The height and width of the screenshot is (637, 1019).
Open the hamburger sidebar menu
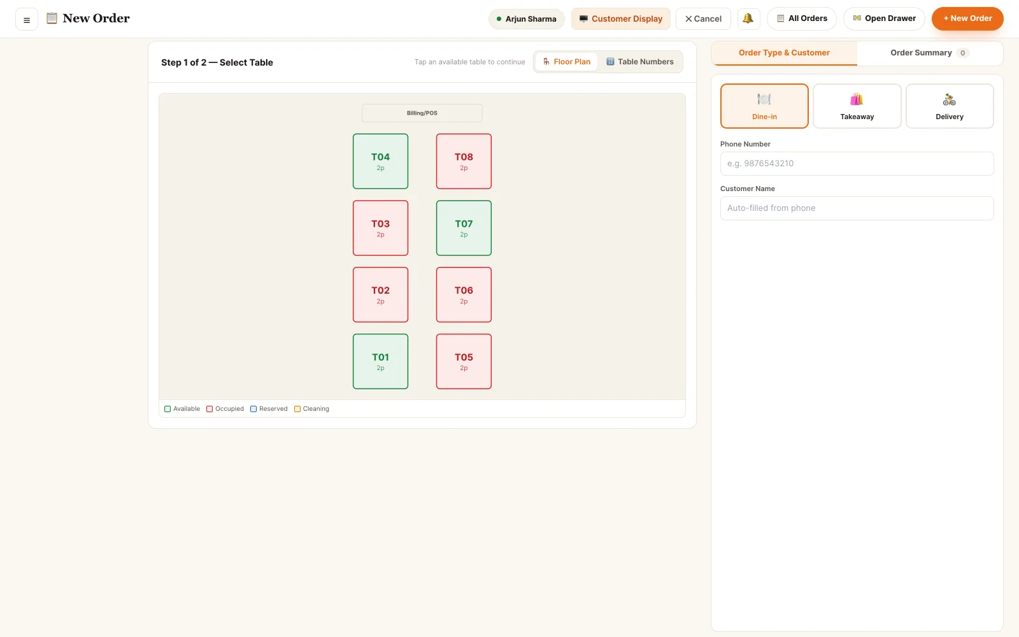pos(27,20)
